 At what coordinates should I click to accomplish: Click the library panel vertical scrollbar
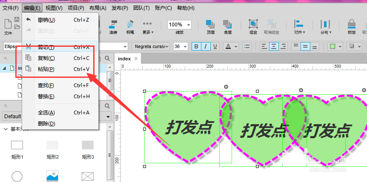pyautogui.click(x=110, y=155)
